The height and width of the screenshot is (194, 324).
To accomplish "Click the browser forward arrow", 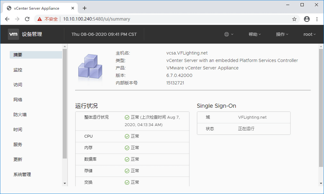I will 17,19.
